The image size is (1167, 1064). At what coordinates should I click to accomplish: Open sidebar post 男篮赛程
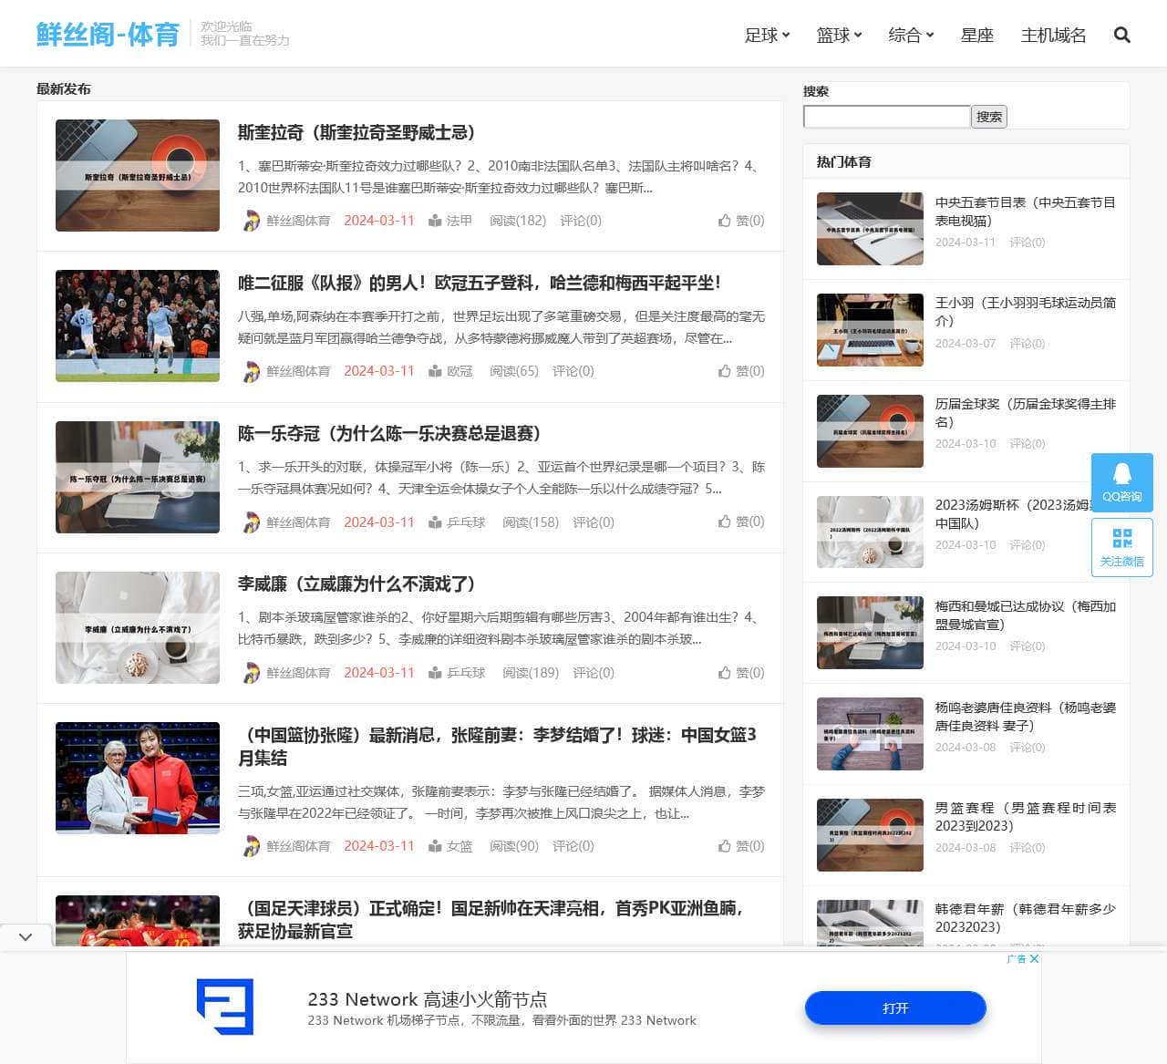pyautogui.click(x=1026, y=817)
